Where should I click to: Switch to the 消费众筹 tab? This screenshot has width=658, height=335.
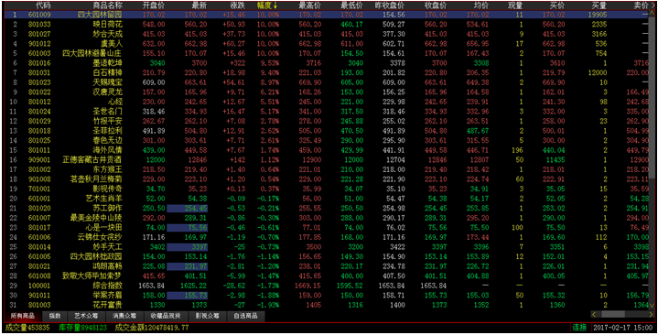click(124, 316)
